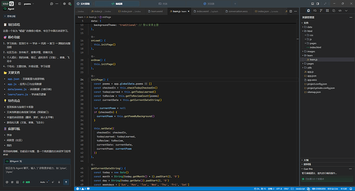Toggle the bottom panel layout icon

312,4
